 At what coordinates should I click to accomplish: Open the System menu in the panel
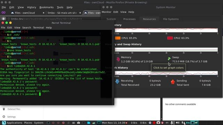click(39, 123)
